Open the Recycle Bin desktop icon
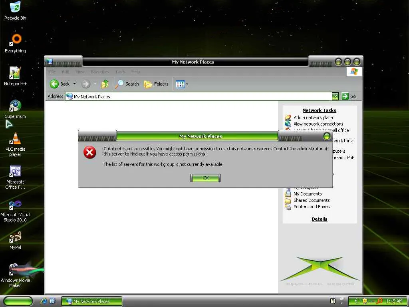Viewport: 409px width, 307px height. pos(15,10)
